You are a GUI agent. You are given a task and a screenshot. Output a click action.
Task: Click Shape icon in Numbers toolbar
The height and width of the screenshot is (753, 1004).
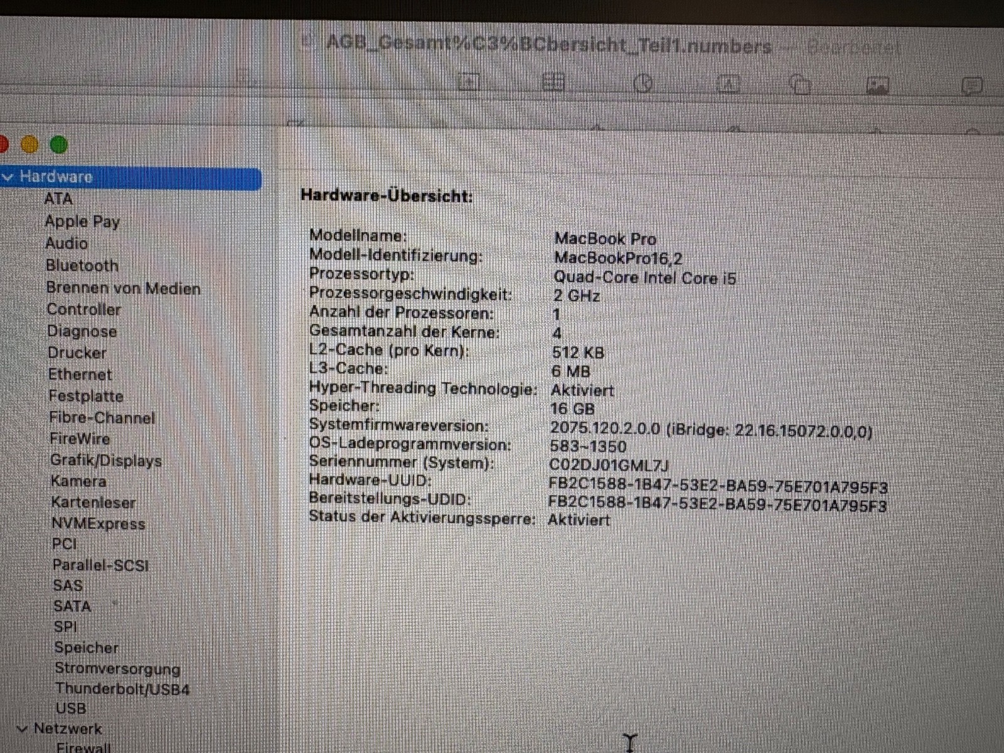[800, 84]
